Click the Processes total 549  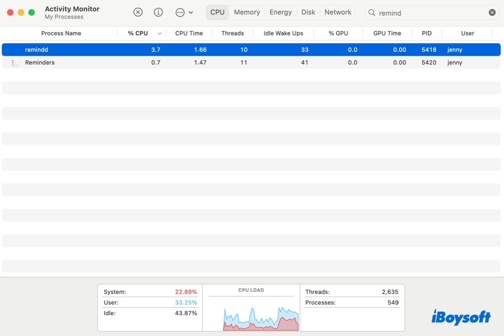[x=393, y=302]
